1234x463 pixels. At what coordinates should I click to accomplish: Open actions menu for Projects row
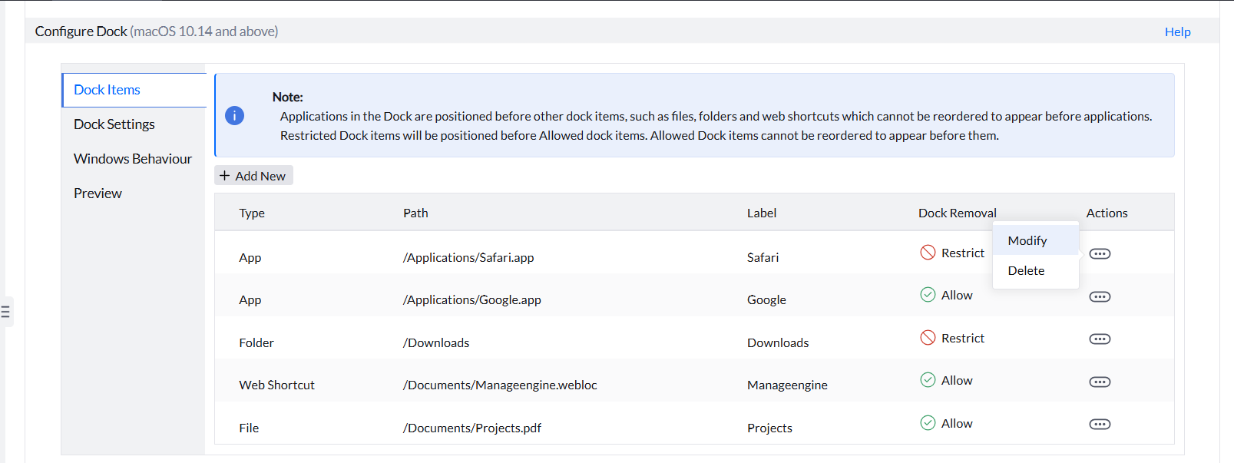point(1100,425)
